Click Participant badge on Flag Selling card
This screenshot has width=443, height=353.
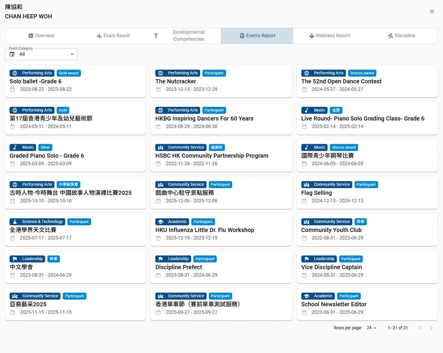(x=366, y=185)
